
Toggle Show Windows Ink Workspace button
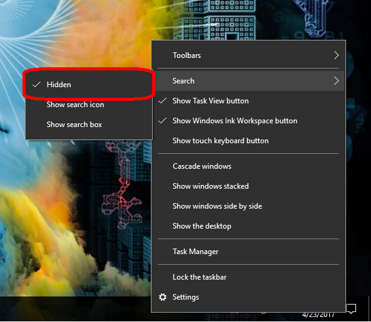tap(248, 121)
